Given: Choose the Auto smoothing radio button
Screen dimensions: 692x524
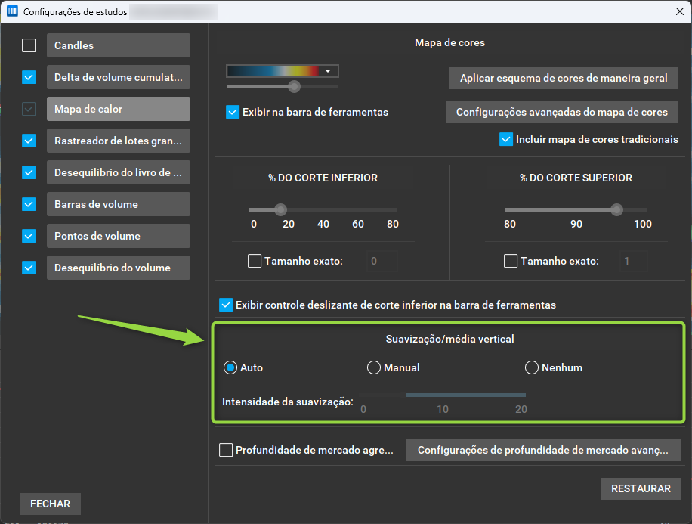Looking at the screenshot, I should point(230,367).
